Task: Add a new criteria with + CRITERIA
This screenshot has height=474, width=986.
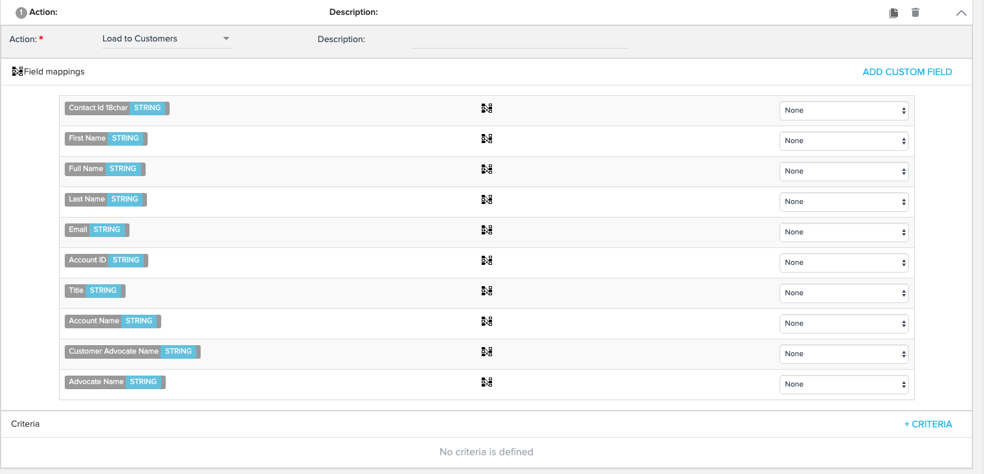Action: click(x=928, y=424)
